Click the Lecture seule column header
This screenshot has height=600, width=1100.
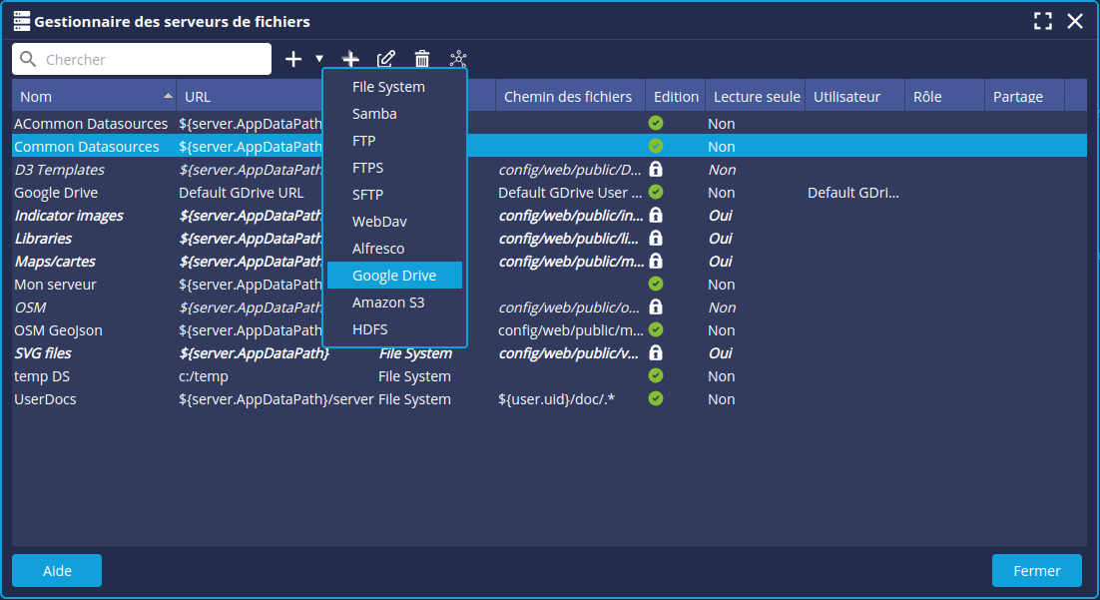point(757,97)
